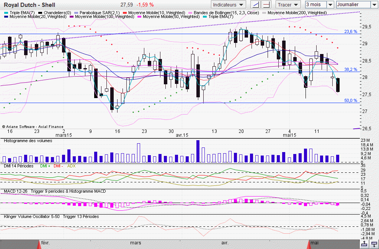Click the Moyenne Mobile(20, Weighted) legend label
Image resolution: width=379 pixels, height=249 pixels.
coord(38,17)
